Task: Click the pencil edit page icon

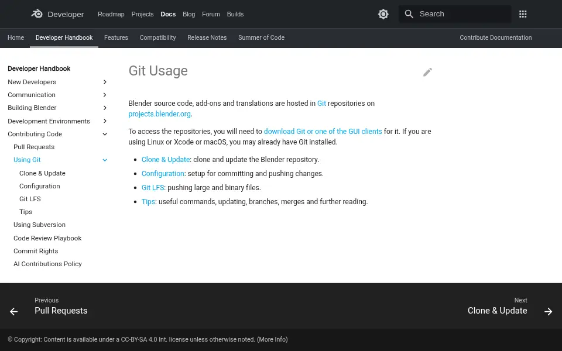Action: pos(427,72)
